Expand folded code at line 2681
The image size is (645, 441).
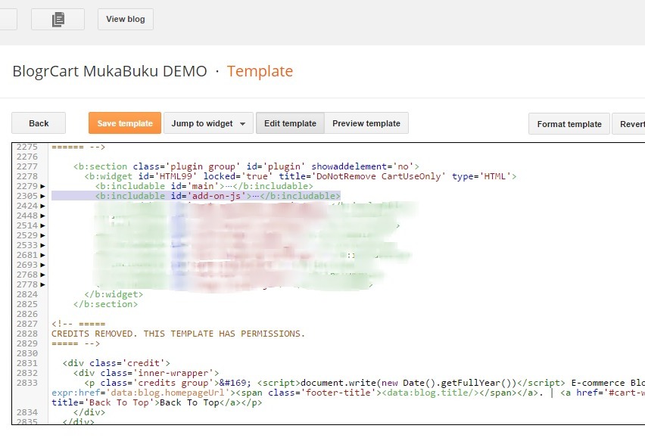pyautogui.click(x=43, y=255)
